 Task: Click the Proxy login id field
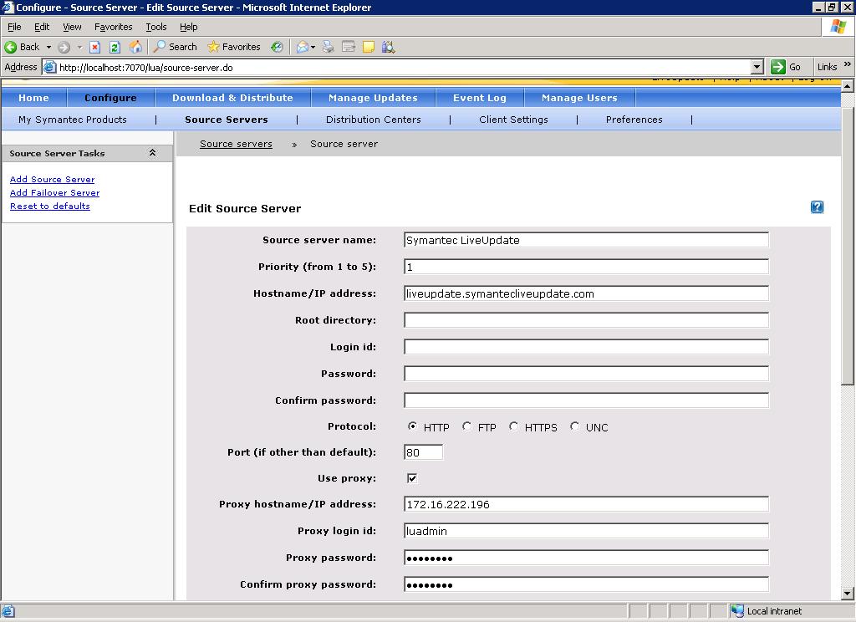click(x=586, y=531)
